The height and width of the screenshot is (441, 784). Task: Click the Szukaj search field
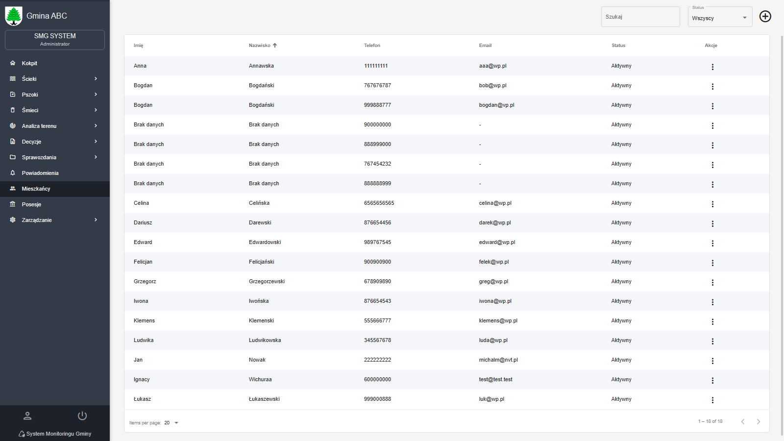[640, 17]
